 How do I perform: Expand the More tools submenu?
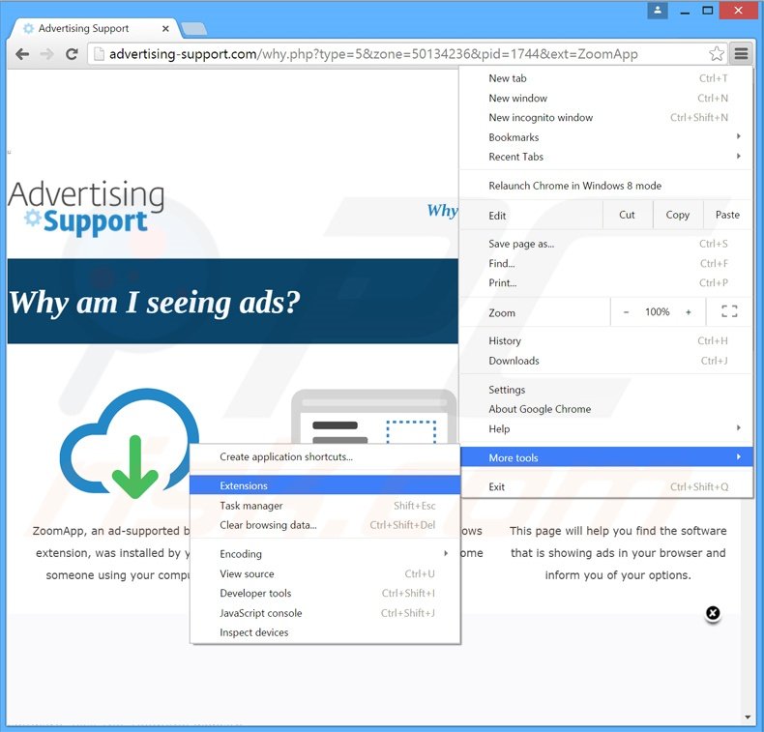pyautogui.click(x=606, y=457)
